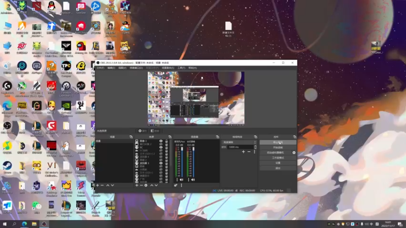This screenshot has width=406, height=228.
Task: Open source properties gear in sources toolbar
Action: tap(146, 185)
